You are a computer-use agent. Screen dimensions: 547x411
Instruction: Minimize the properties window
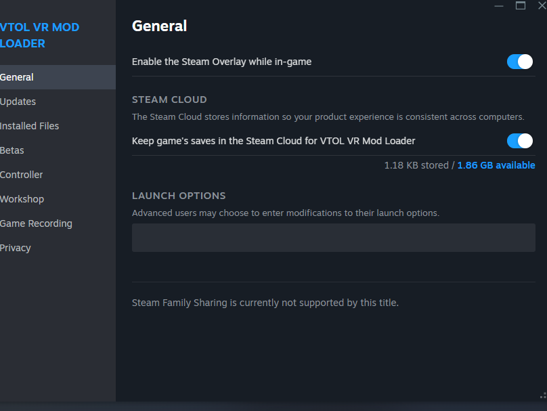(499, 6)
